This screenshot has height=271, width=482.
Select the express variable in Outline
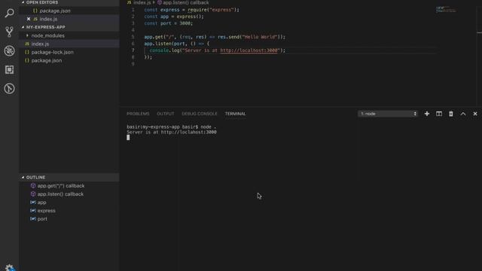46,211
